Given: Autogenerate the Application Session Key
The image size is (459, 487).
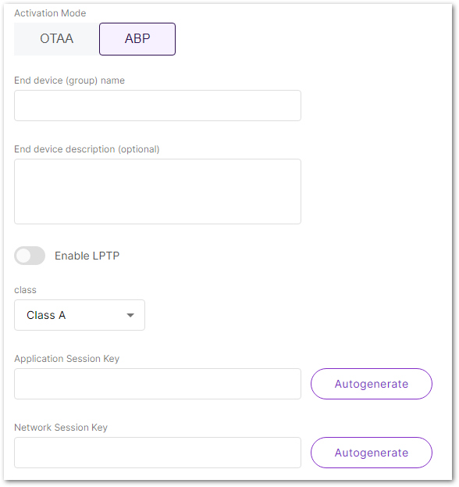Looking at the screenshot, I should (x=372, y=384).
